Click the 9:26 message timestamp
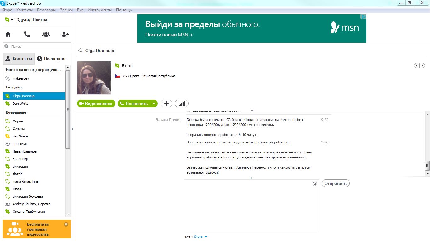The height and width of the screenshot is (241, 430). point(325,142)
